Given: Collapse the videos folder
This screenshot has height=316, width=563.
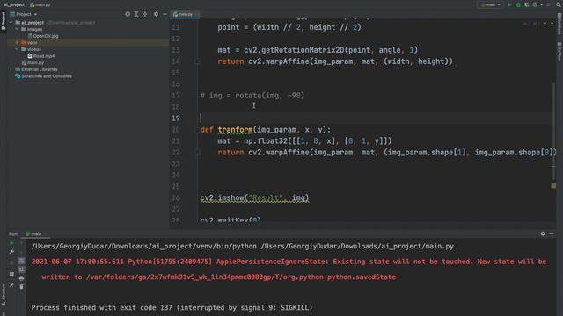Looking at the screenshot, I should coord(17,49).
